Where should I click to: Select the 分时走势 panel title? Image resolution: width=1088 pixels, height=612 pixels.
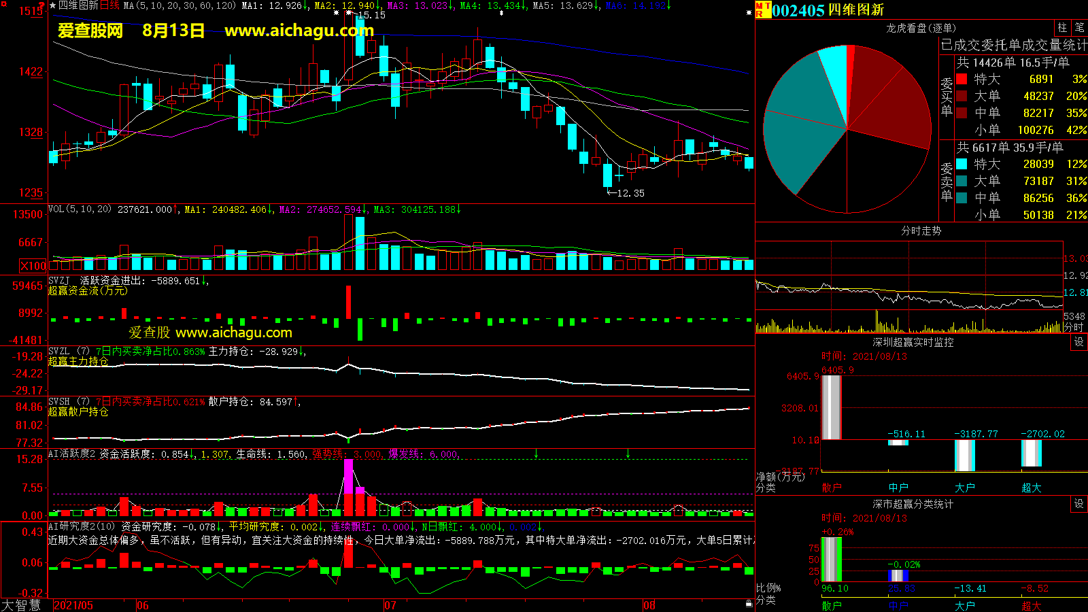[921, 231]
